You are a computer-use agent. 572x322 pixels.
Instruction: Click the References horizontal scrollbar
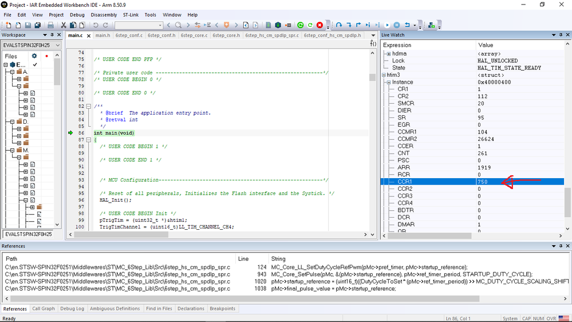[286, 299]
